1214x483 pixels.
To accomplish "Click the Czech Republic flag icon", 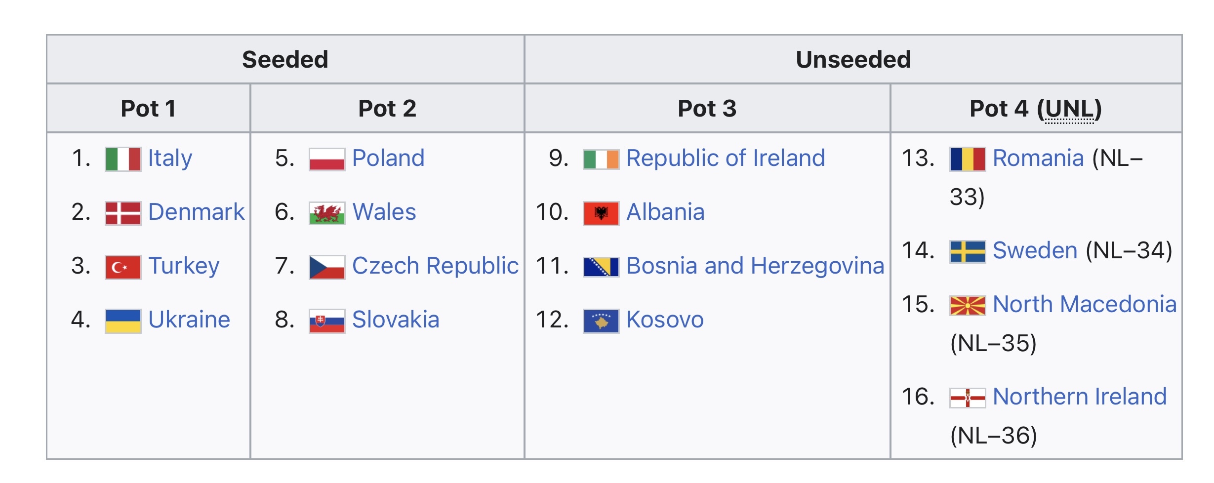I will (326, 267).
